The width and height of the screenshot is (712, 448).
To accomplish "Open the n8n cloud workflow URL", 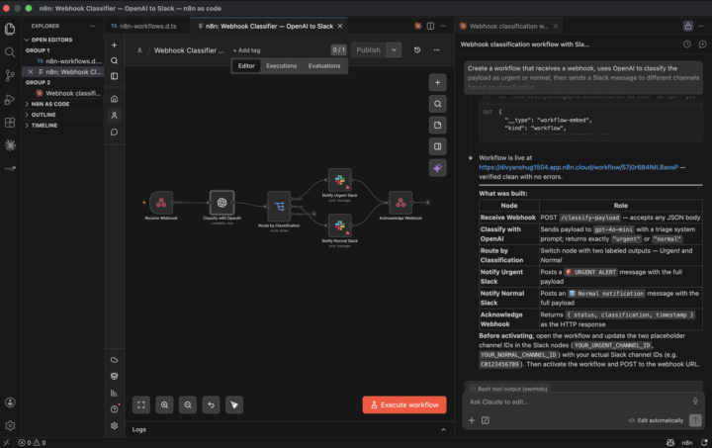I will pyautogui.click(x=578, y=167).
